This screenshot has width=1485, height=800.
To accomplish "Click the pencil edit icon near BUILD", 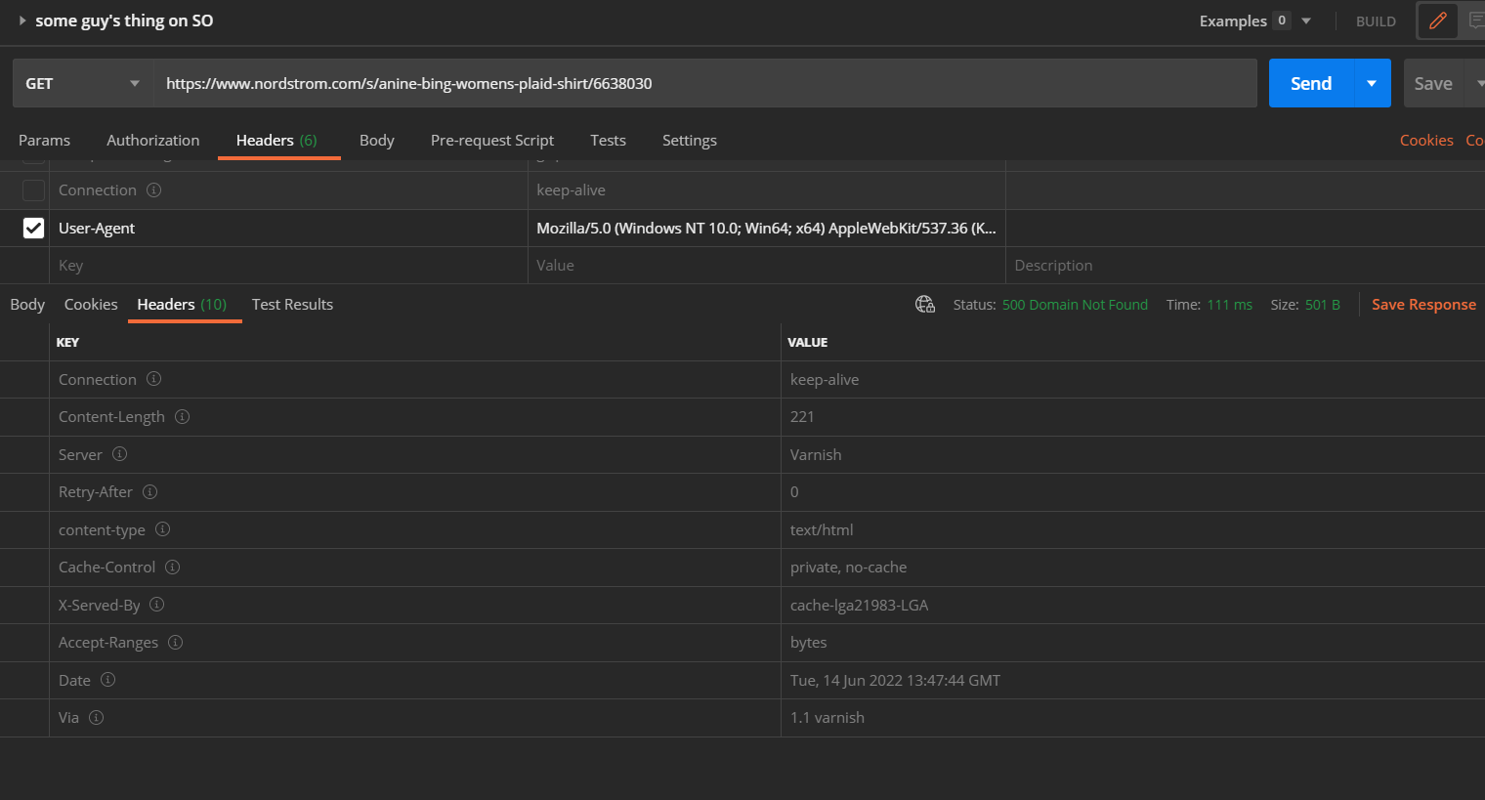I will pyautogui.click(x=1437, y=21).
